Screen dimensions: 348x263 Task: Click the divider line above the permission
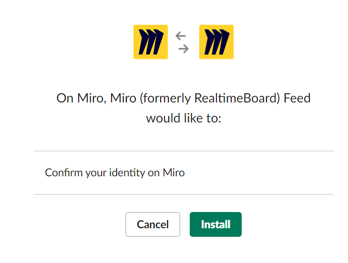pyautogui.click(x=184, y=151)
